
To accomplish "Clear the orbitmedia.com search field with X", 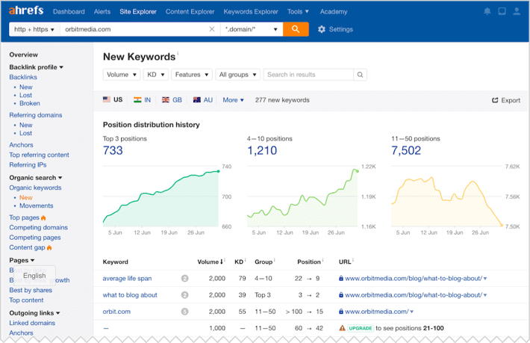I will tap(212, 29).
